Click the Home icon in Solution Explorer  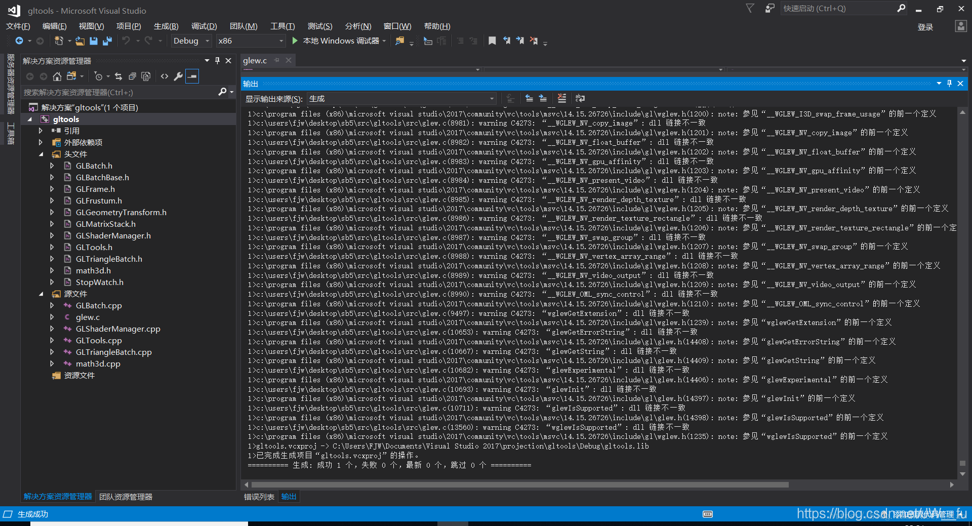coord(57,76)
